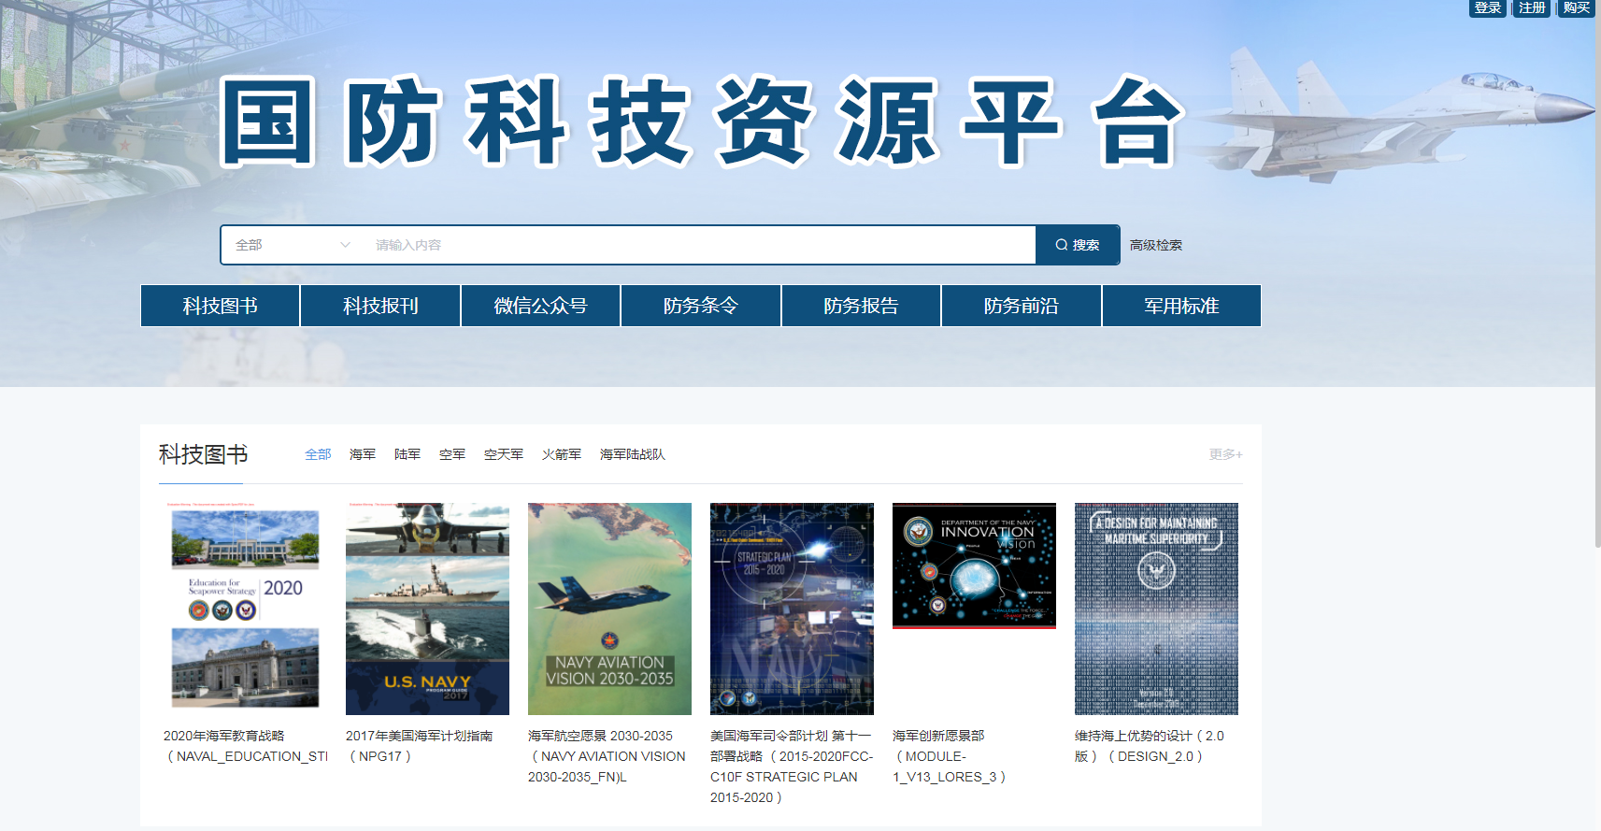Select the 空军 book filter tab
Image resolution: width=1601 pixels, height=831 pixels.
click(x=452, y=454)
